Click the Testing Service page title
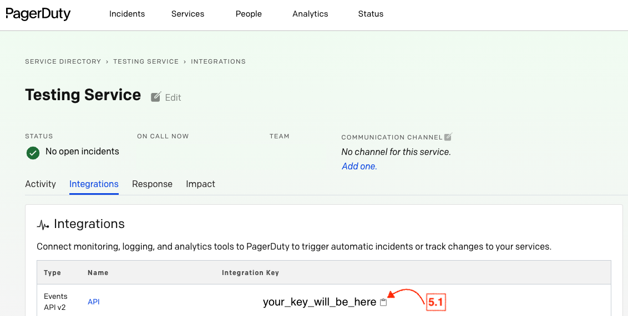 tap(83, 95)
